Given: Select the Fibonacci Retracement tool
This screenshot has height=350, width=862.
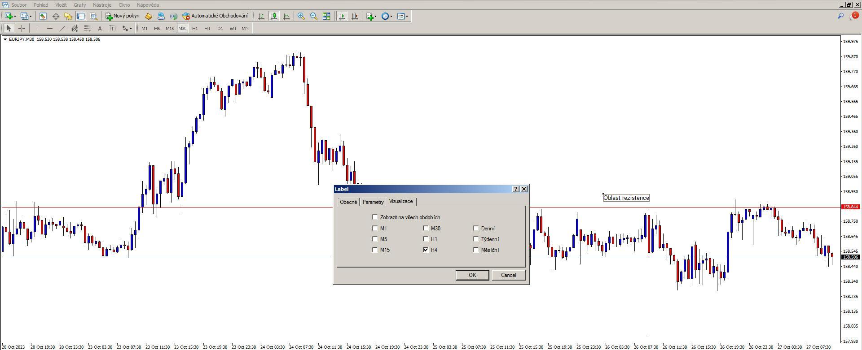Looking at the screenshot, I should 87,28.
